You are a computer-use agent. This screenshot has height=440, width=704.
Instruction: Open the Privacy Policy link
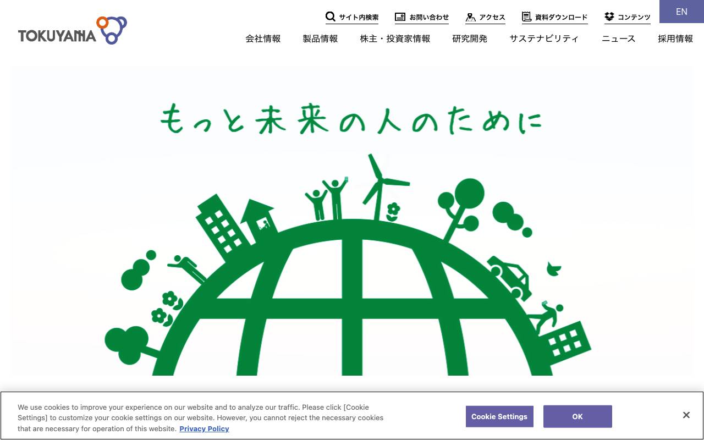pos(204,428)
